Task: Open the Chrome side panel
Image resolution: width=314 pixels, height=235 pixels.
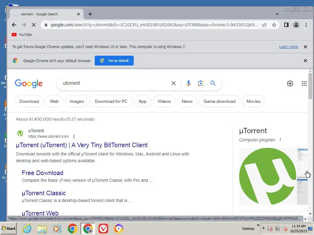Action: click(286, 25)
